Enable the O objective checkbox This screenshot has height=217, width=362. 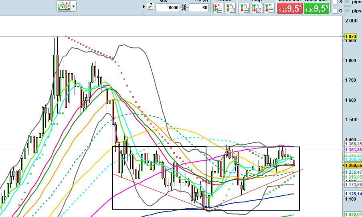click(x=335, y=11)
